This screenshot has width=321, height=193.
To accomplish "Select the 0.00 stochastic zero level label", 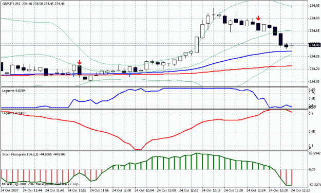I will pyautogui.click(x=312, y=169).
